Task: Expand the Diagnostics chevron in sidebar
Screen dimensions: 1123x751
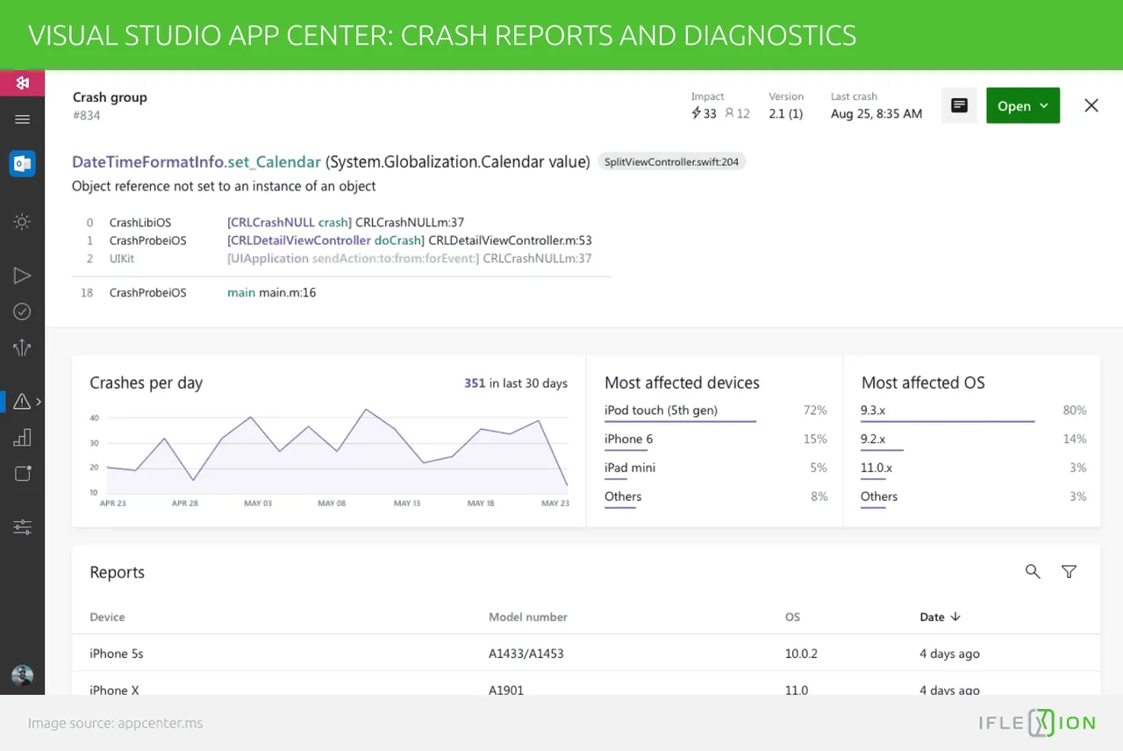Action: click(38, 402)
